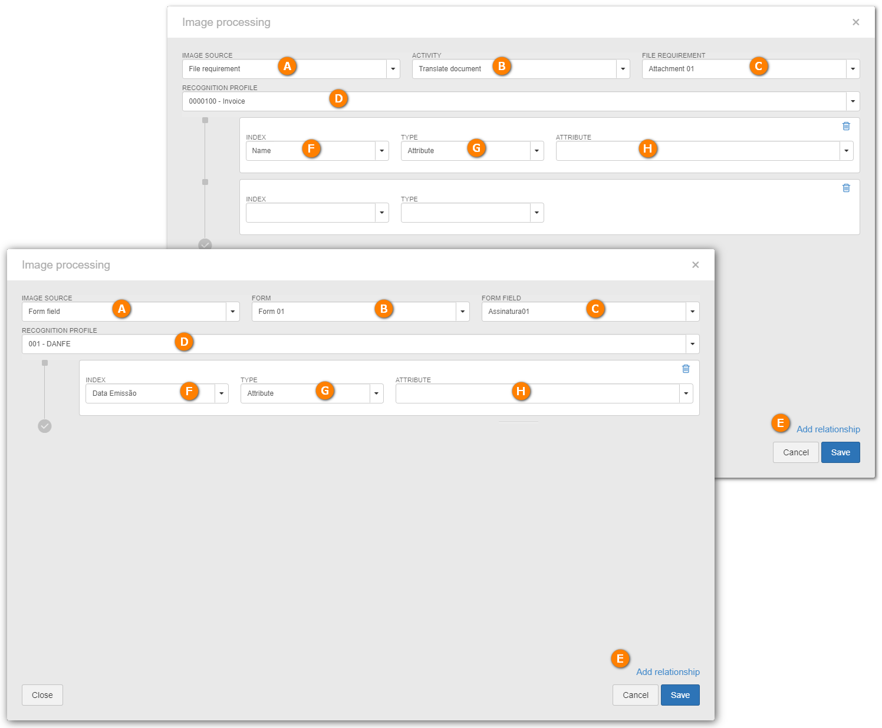Open the empty Type dropdown in back dialog
882x728 pixels.
point(537,213)
